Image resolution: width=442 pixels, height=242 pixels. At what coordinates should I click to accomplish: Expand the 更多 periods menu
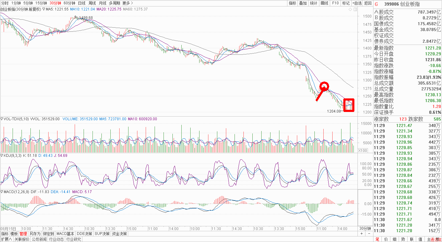pyautogui.click(x=128, y=3)
